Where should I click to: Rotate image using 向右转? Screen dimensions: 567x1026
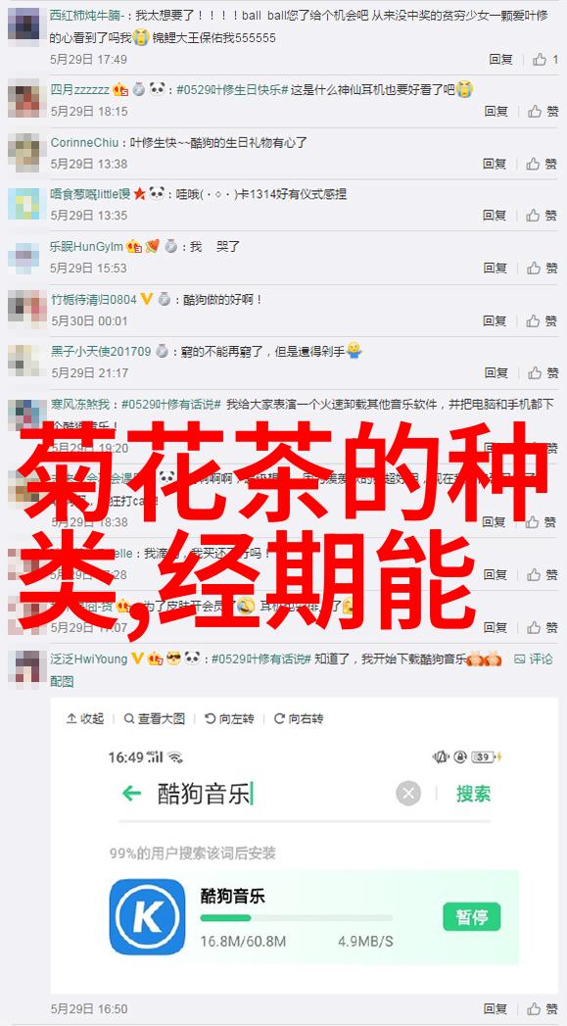coord(299,718)
